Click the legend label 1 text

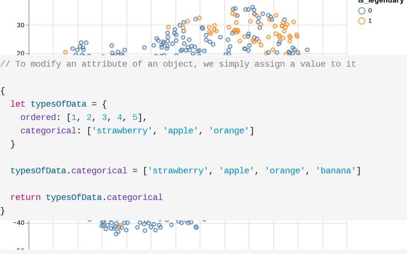click(370, 21)
